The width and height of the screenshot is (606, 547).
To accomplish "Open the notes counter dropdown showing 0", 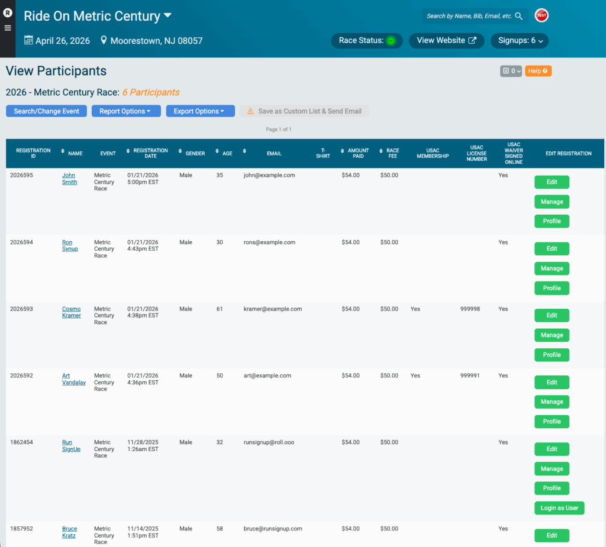I will tap(511, 71).
